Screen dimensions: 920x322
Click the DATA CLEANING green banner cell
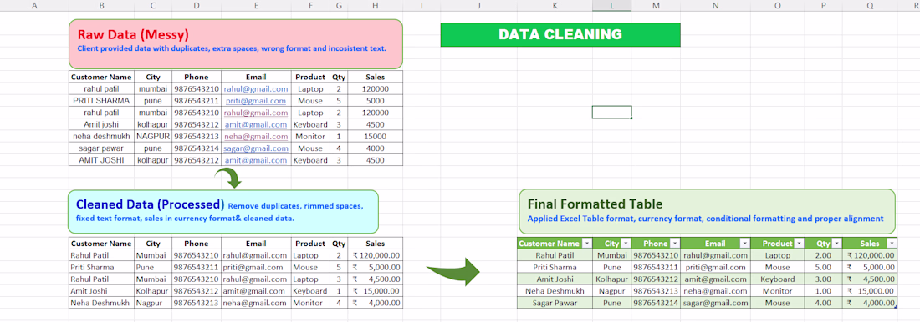[x=560, y=34]
